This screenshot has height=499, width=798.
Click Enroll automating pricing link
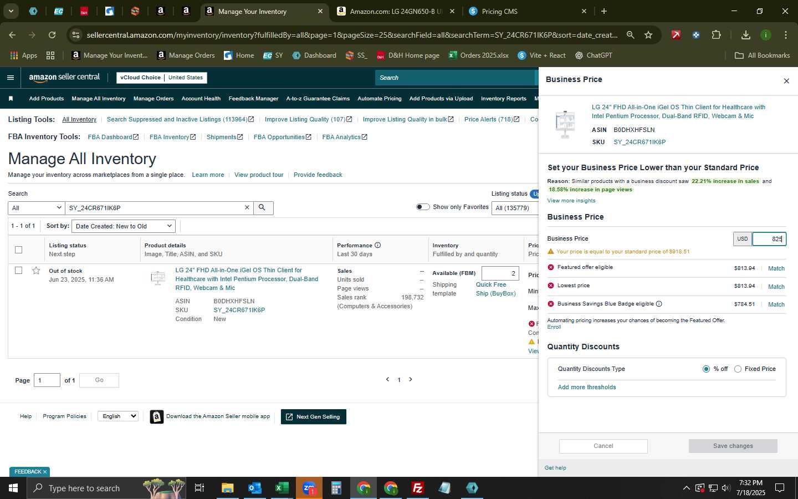(554, 327)
